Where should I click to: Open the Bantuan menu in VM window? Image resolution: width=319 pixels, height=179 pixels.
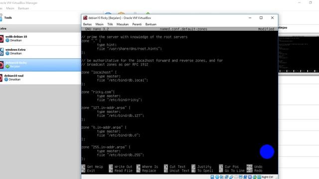click(151, 24)
